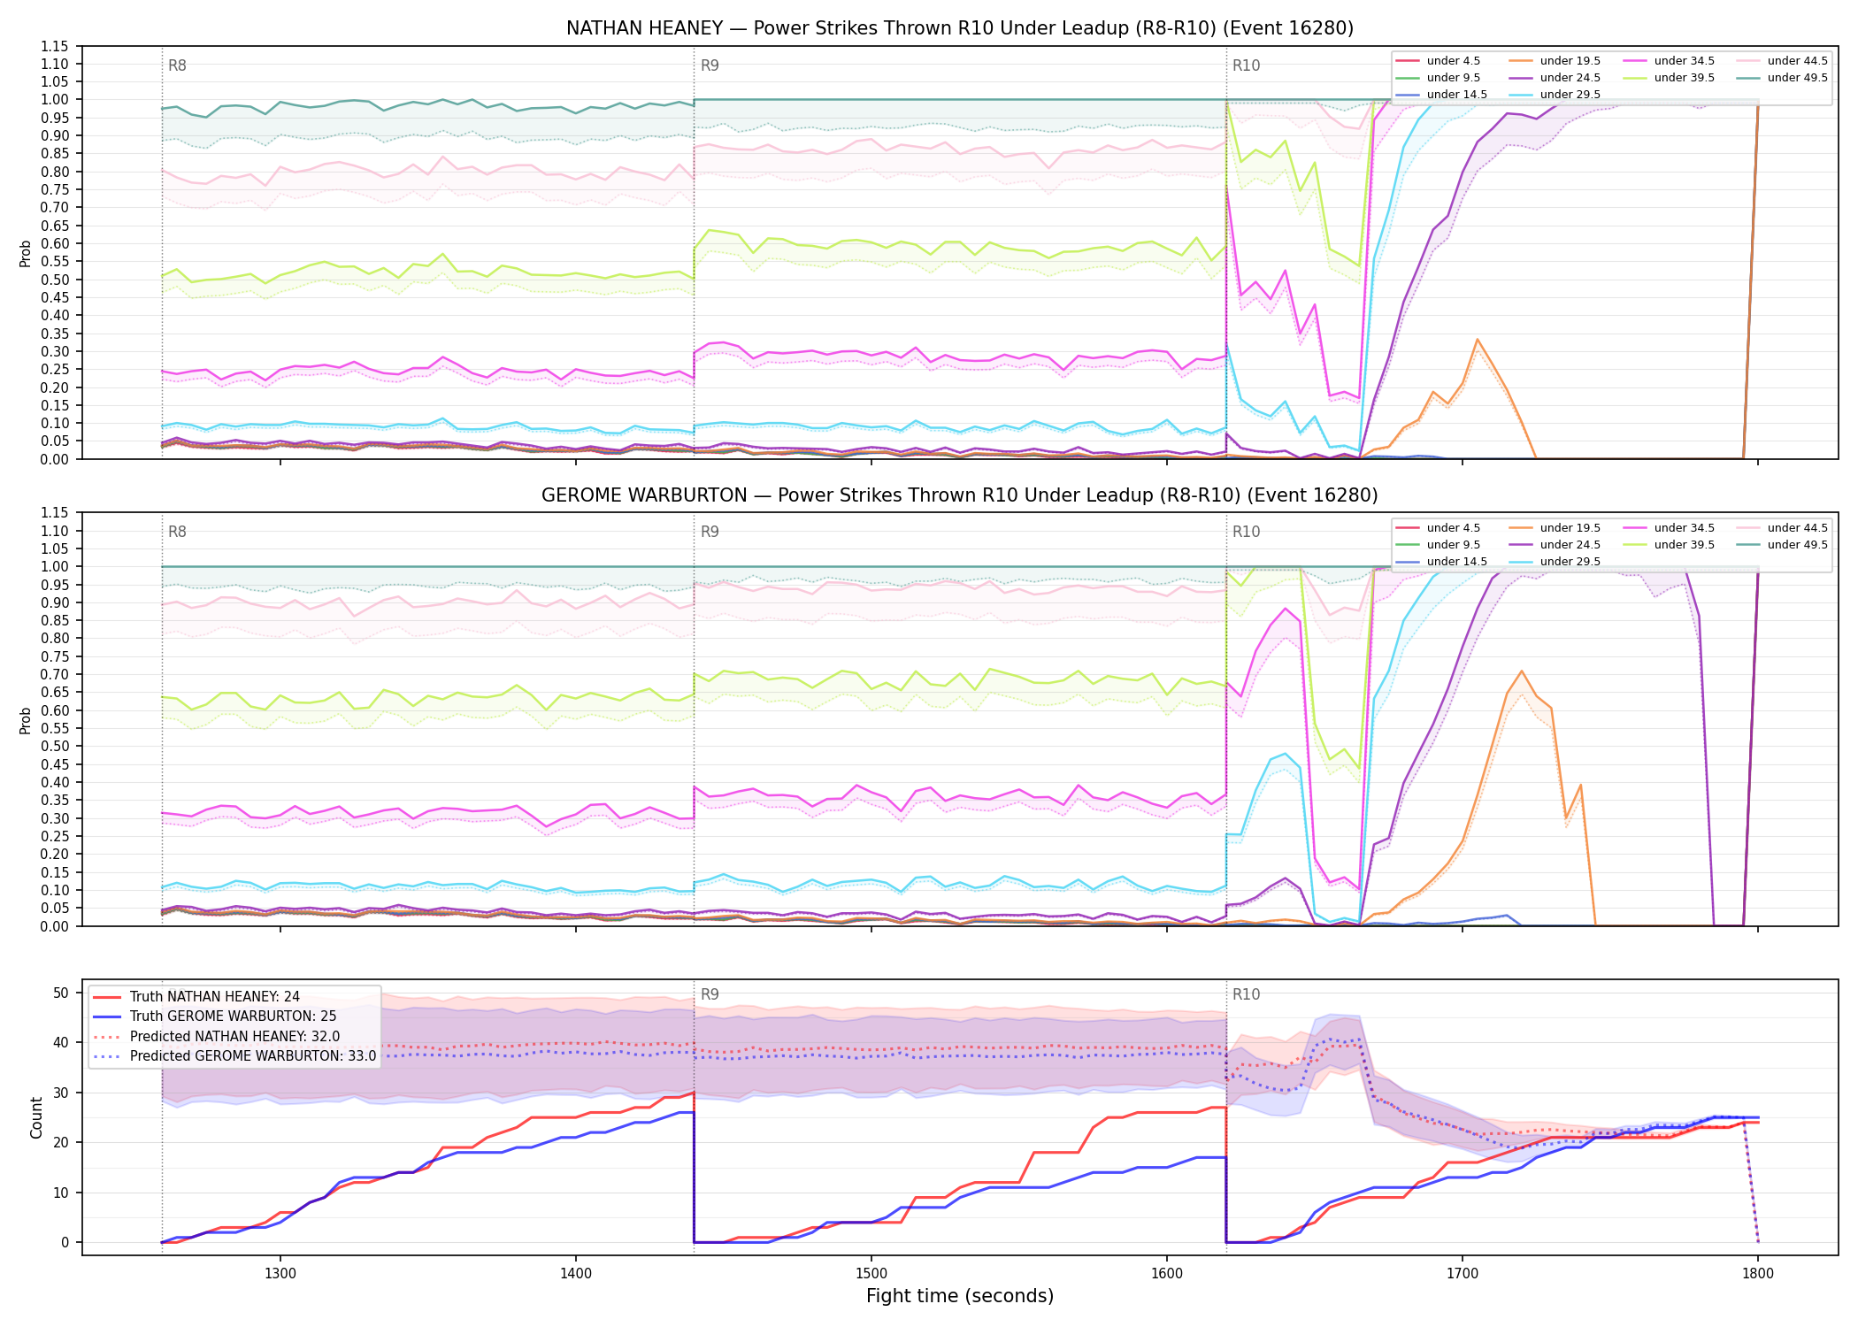Viewport: 1858px width, 1327px height.
Task: Pick 'under 9.5' in the Warburton chart legend
Action: point(1453,545)
